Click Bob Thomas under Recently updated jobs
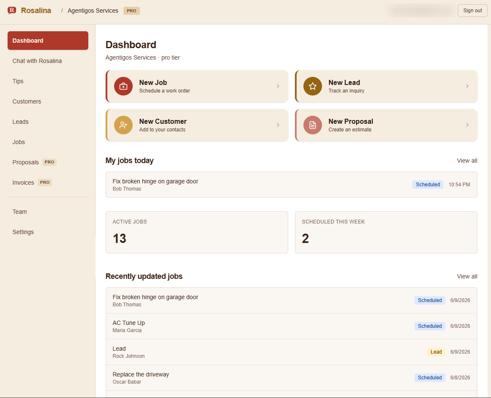Screen dimensions: 491x398 (127, 305)
